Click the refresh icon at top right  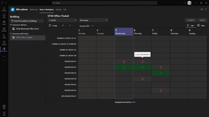[x=205, y=9]
